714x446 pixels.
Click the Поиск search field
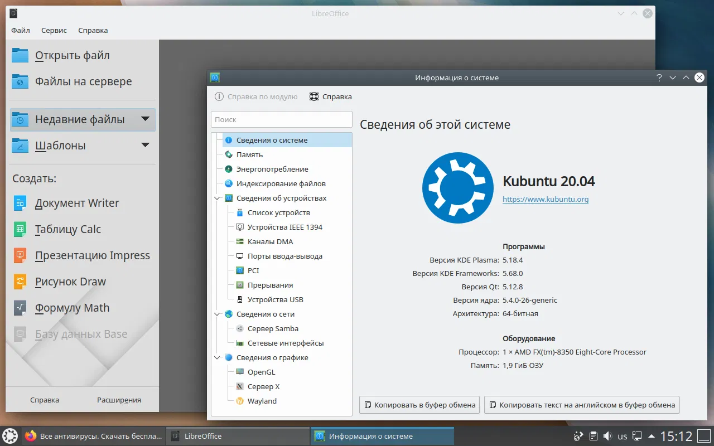282,119
